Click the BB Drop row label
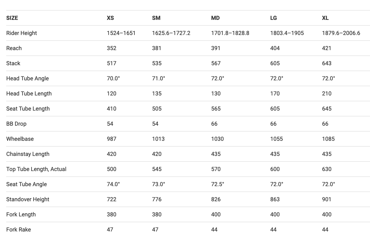This screenshot has width=370, height=248. (x=16, y=124)
